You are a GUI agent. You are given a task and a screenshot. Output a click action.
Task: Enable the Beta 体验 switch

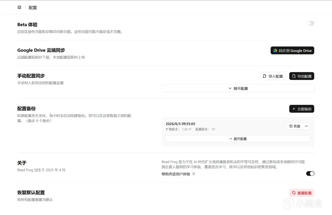tap(310, 23)
